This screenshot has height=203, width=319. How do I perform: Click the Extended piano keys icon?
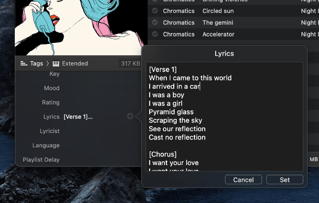click(56, 64)
